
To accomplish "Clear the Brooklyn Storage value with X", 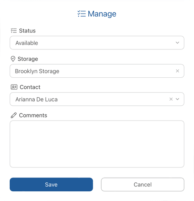I will point(177,71).
